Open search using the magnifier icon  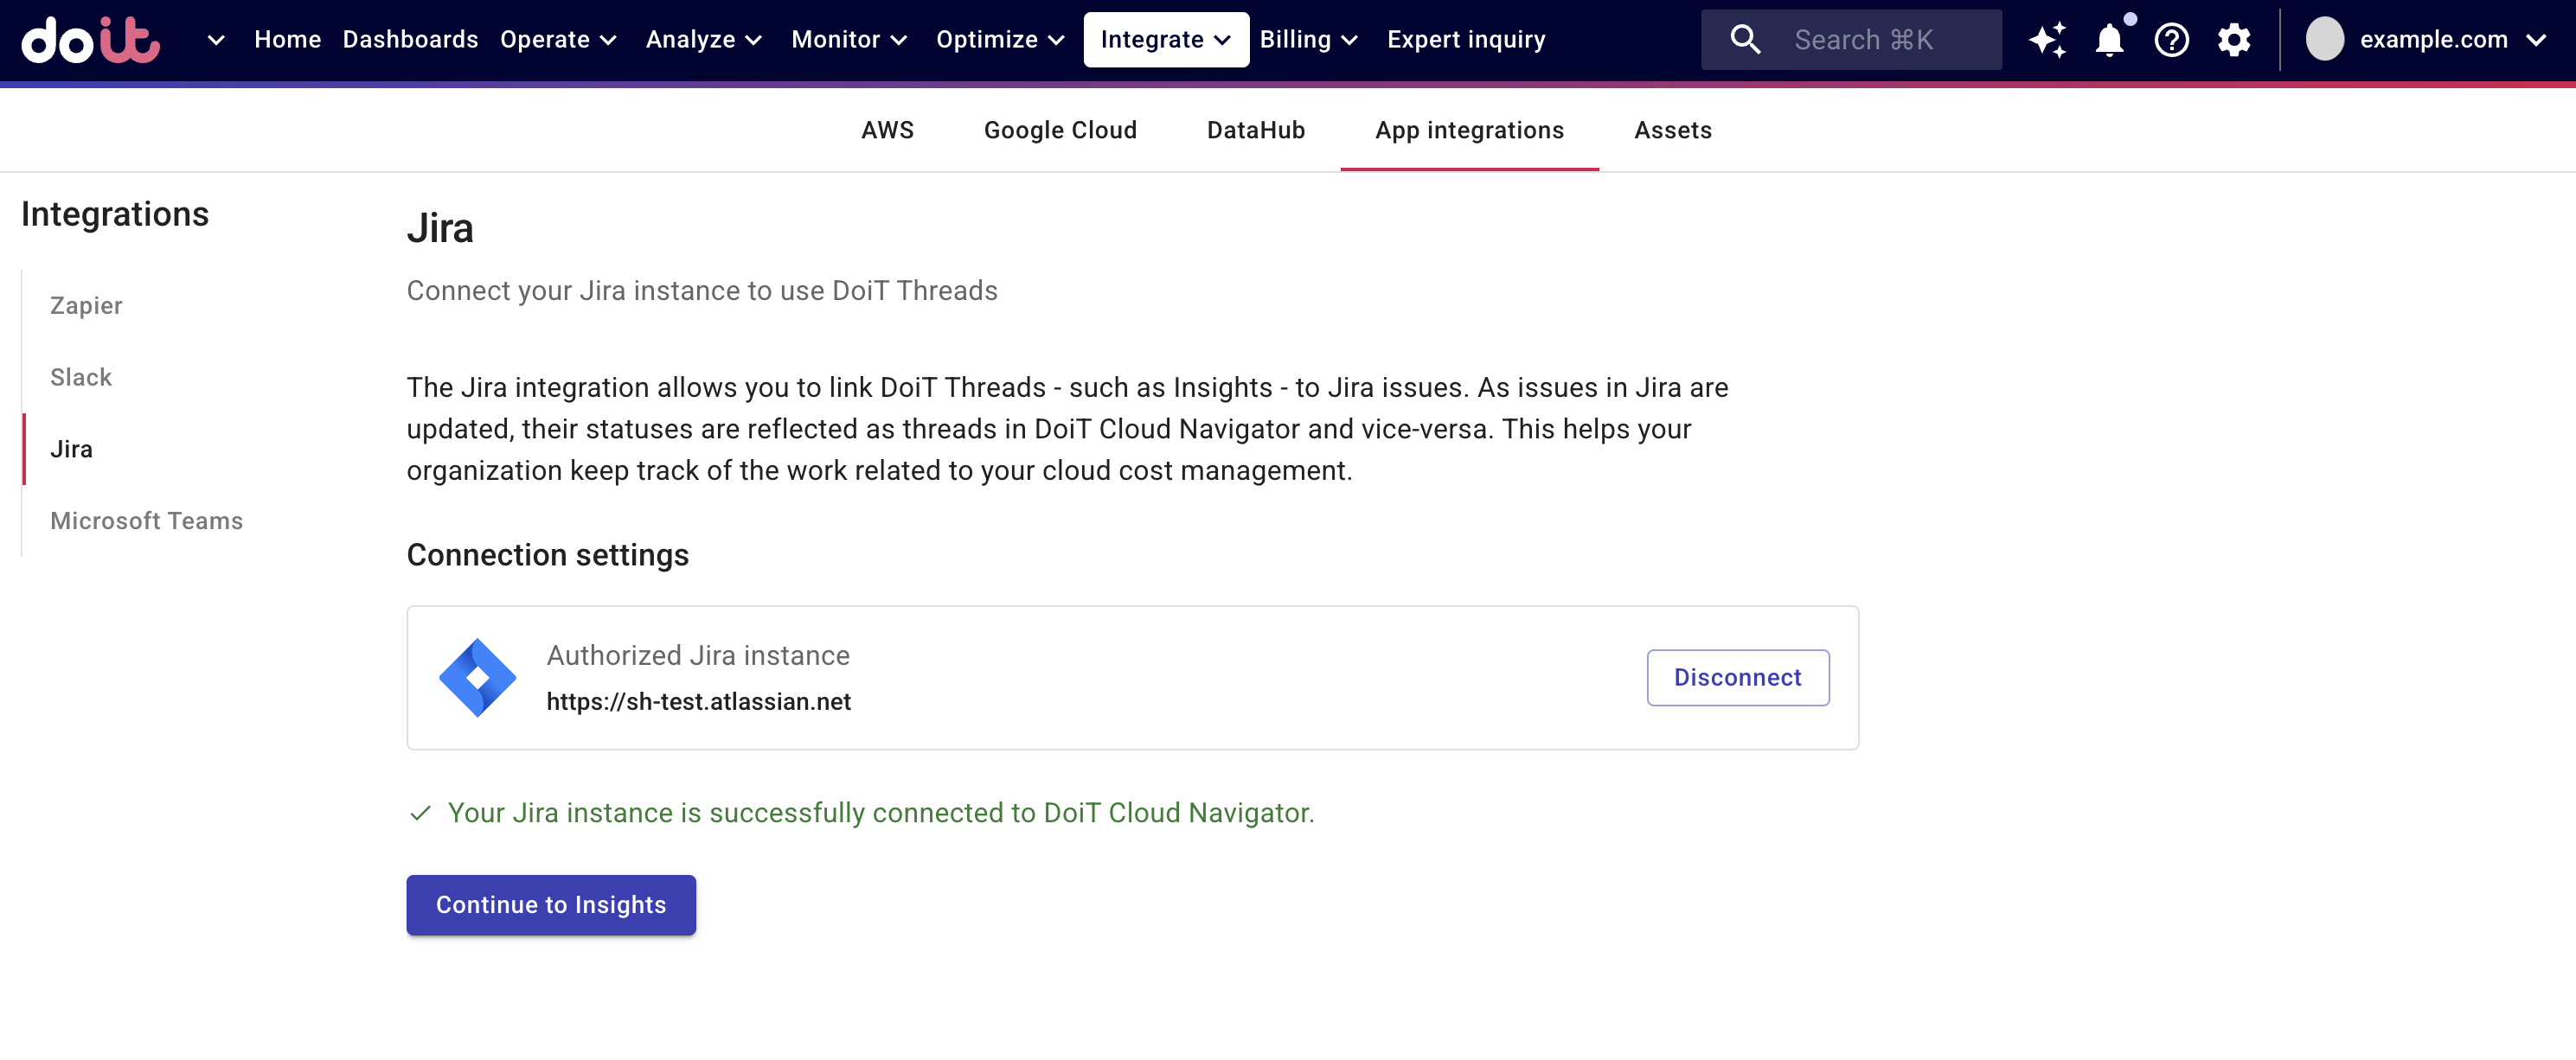tap(1744, 40)
